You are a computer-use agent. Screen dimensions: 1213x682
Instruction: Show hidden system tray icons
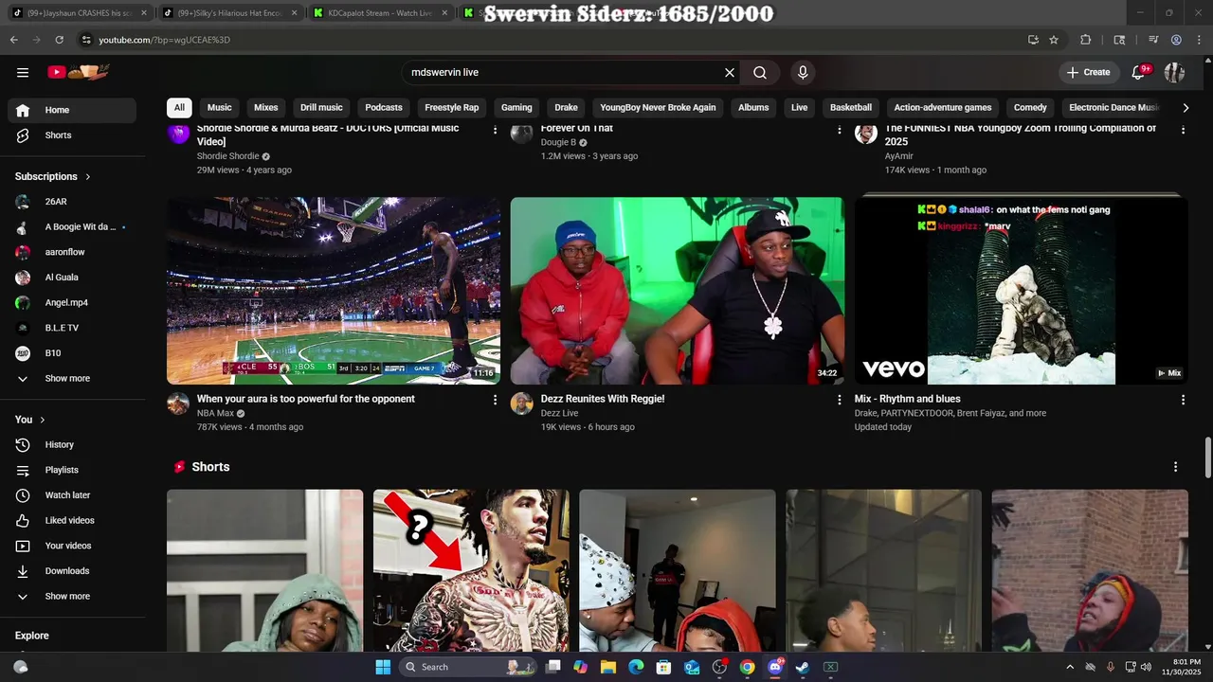(1070, 667)
